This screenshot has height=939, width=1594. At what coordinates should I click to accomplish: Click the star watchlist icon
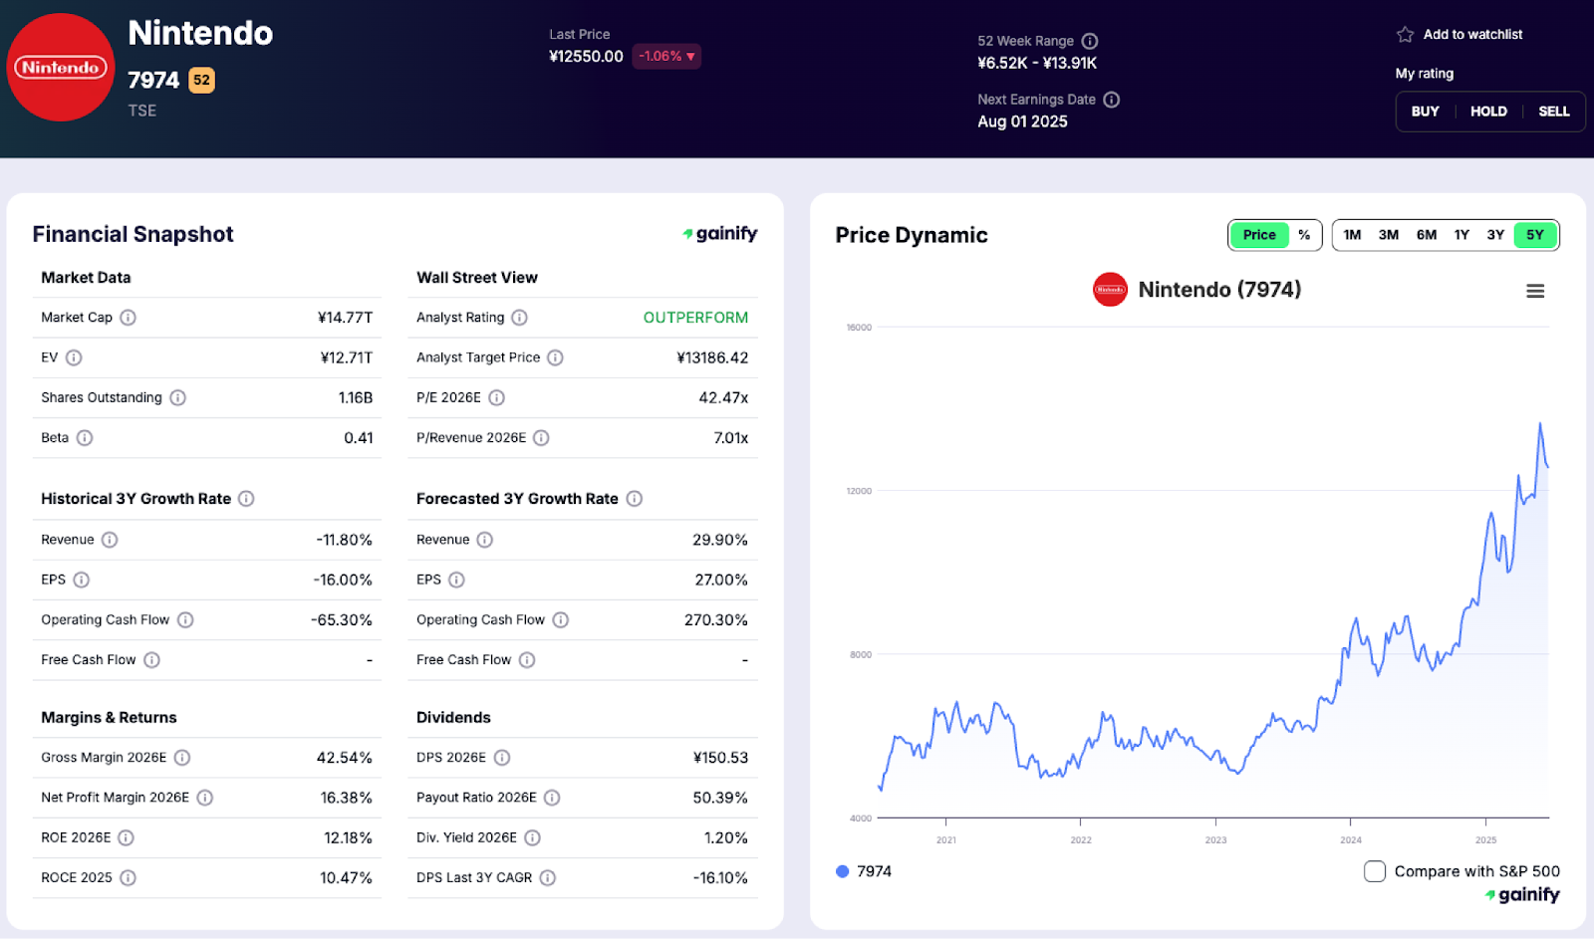tap(1406, 34)
